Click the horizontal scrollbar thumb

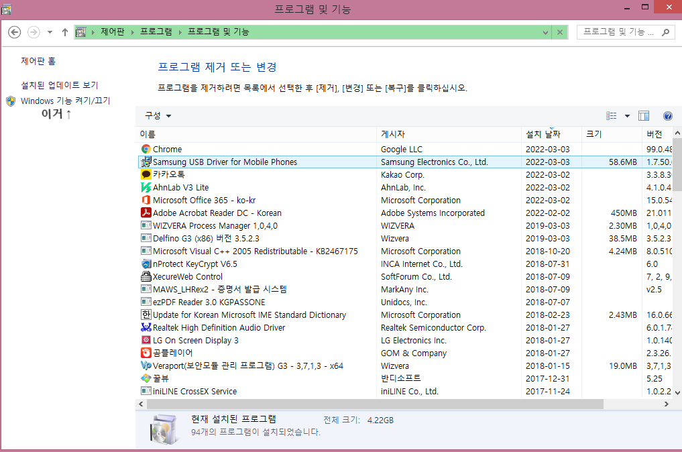[x=375, y=404]
